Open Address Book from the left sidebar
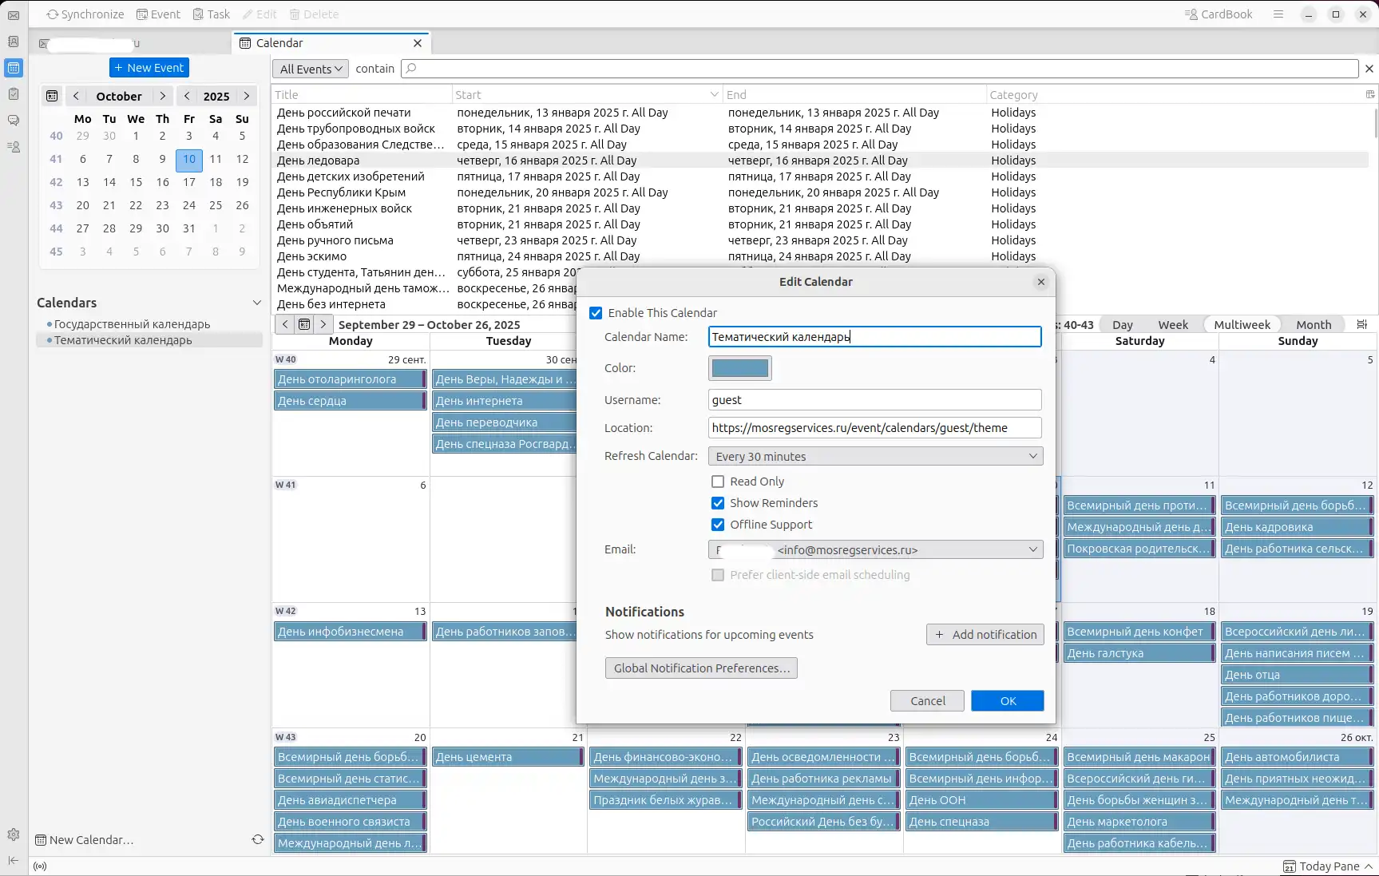 [x=14, y=42]
